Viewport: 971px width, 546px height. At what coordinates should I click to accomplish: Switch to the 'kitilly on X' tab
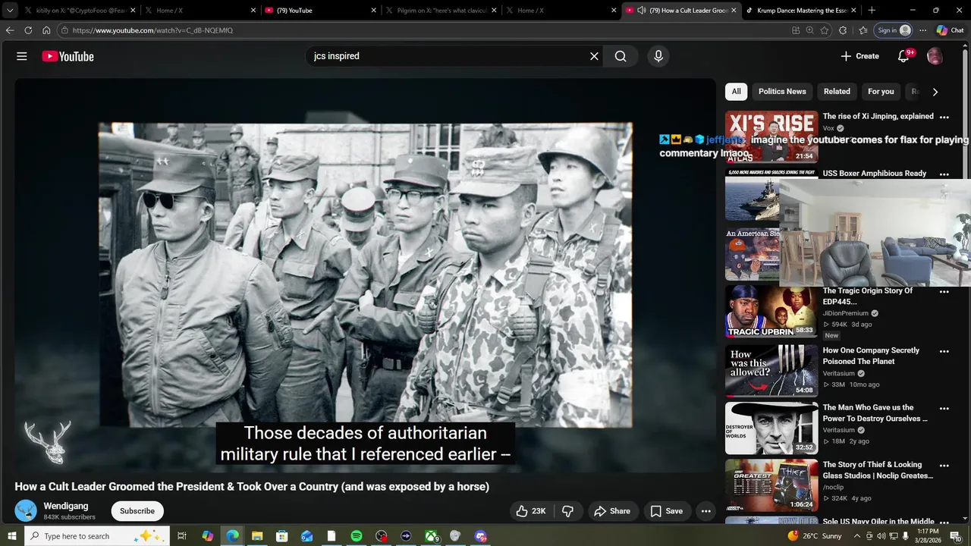[80, 11]
